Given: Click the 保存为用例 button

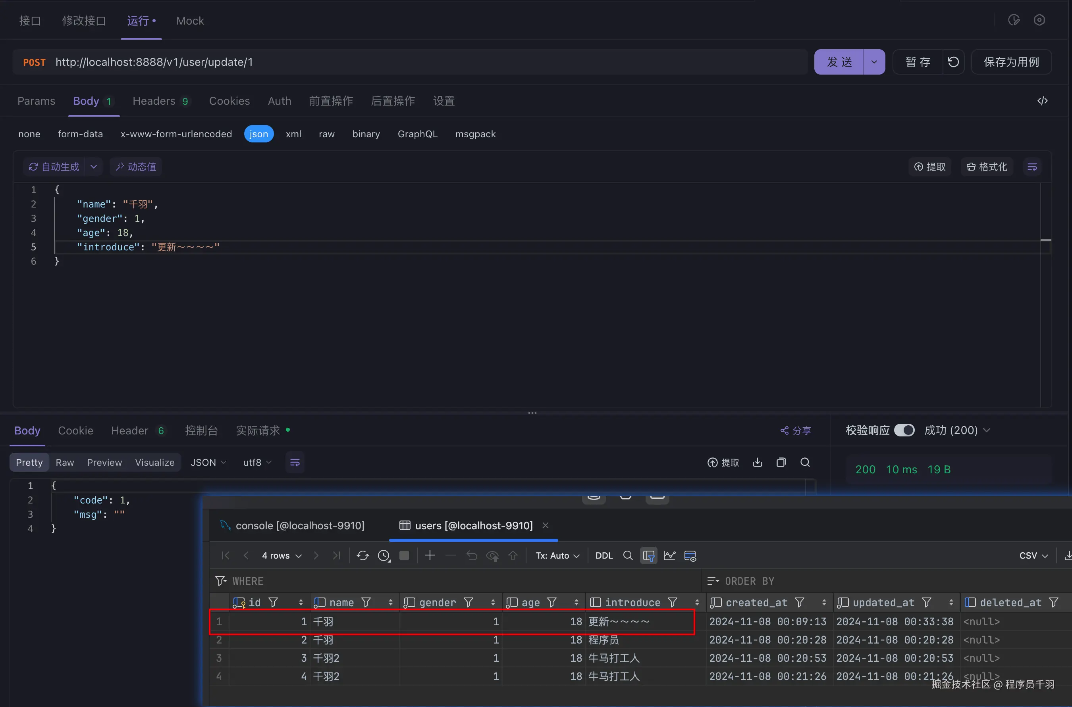Looking at the screenshot, I should tap(1011, 62).
